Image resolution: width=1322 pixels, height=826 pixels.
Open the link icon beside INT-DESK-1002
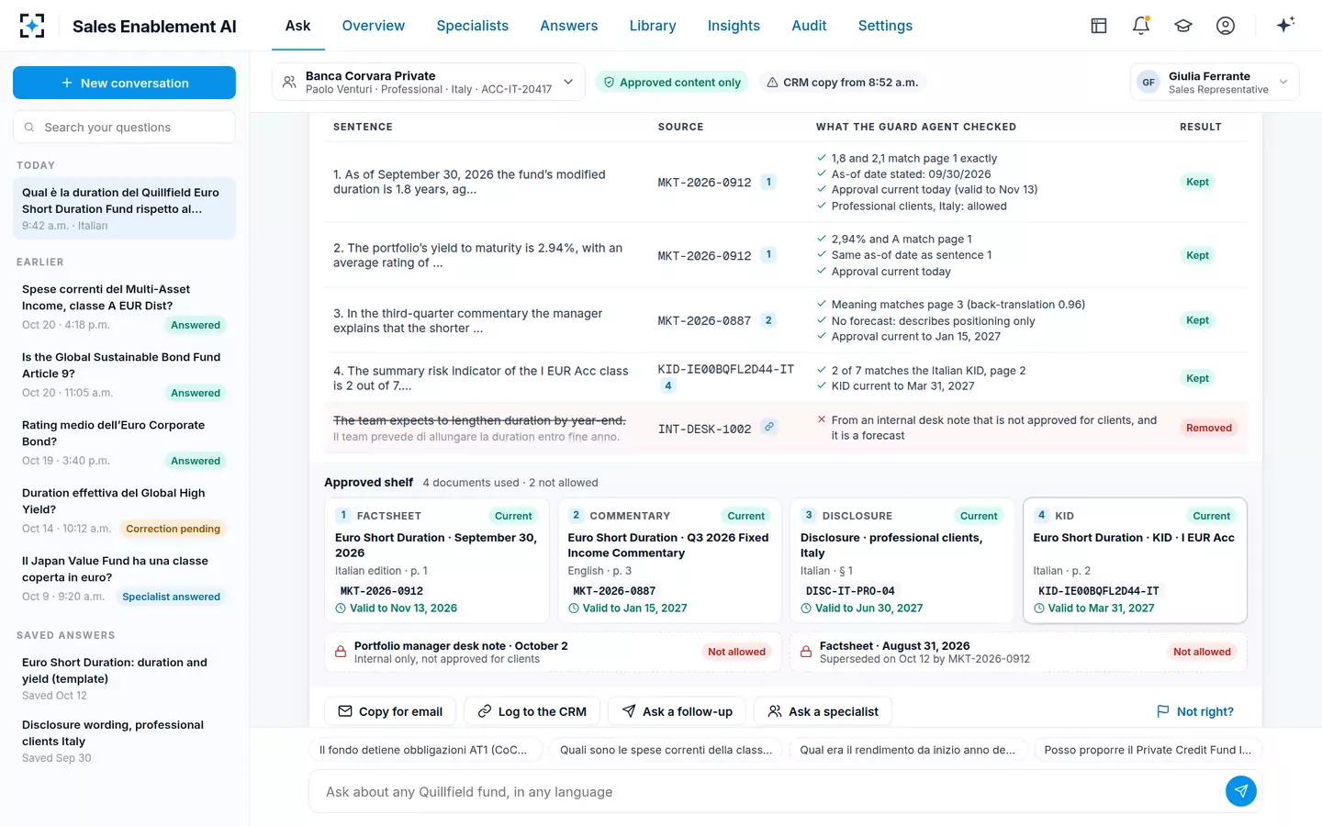click(x=769, y=427)
